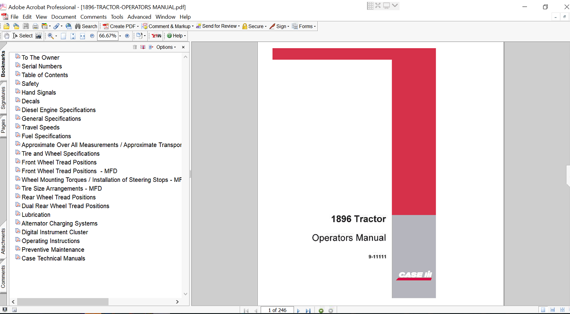Viewport: 570px width, 314px height.
Task: Switch to single page layout
Action: coord(543,310)
